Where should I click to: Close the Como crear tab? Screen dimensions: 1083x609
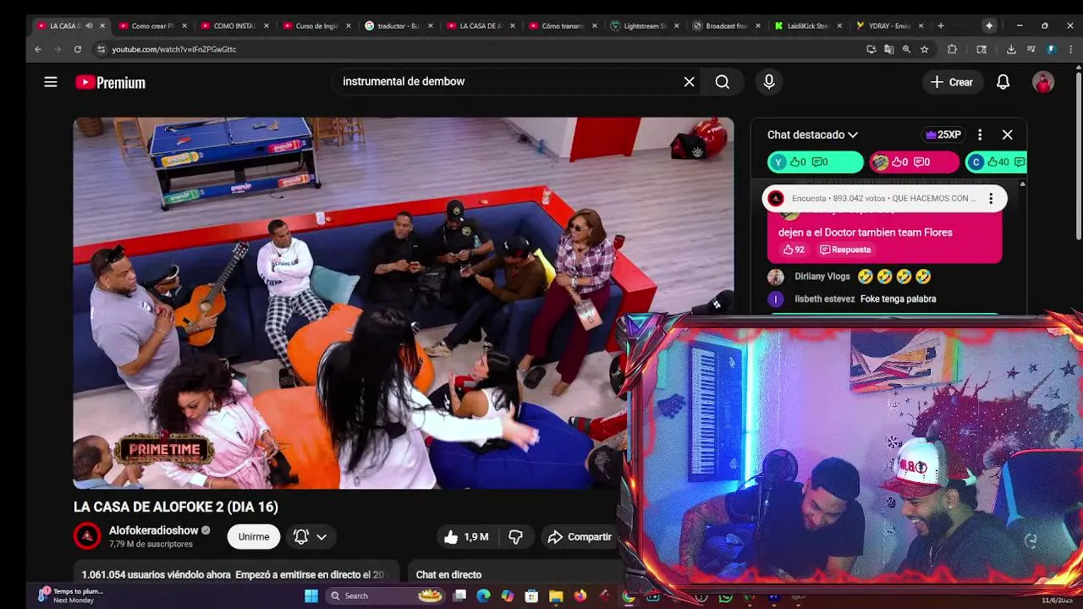[x=184, y=26]
